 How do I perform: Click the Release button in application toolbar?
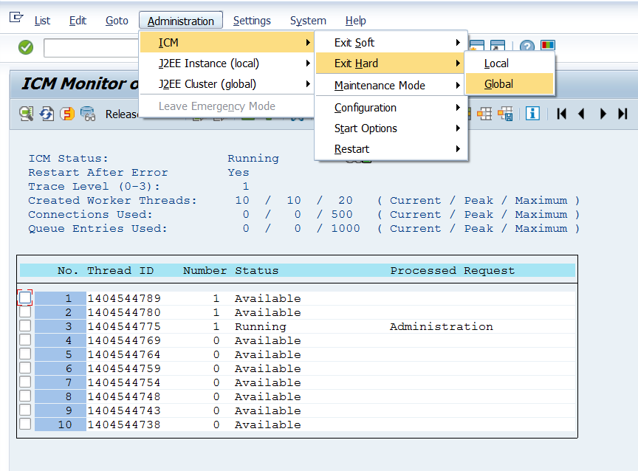pyautogui.click(x=121, y=114)
